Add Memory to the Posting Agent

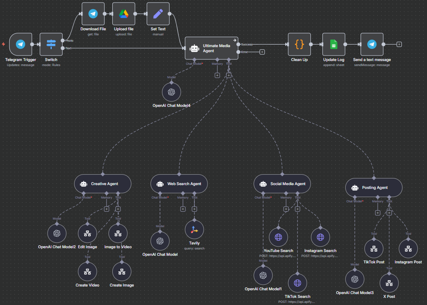coord(378,212)
